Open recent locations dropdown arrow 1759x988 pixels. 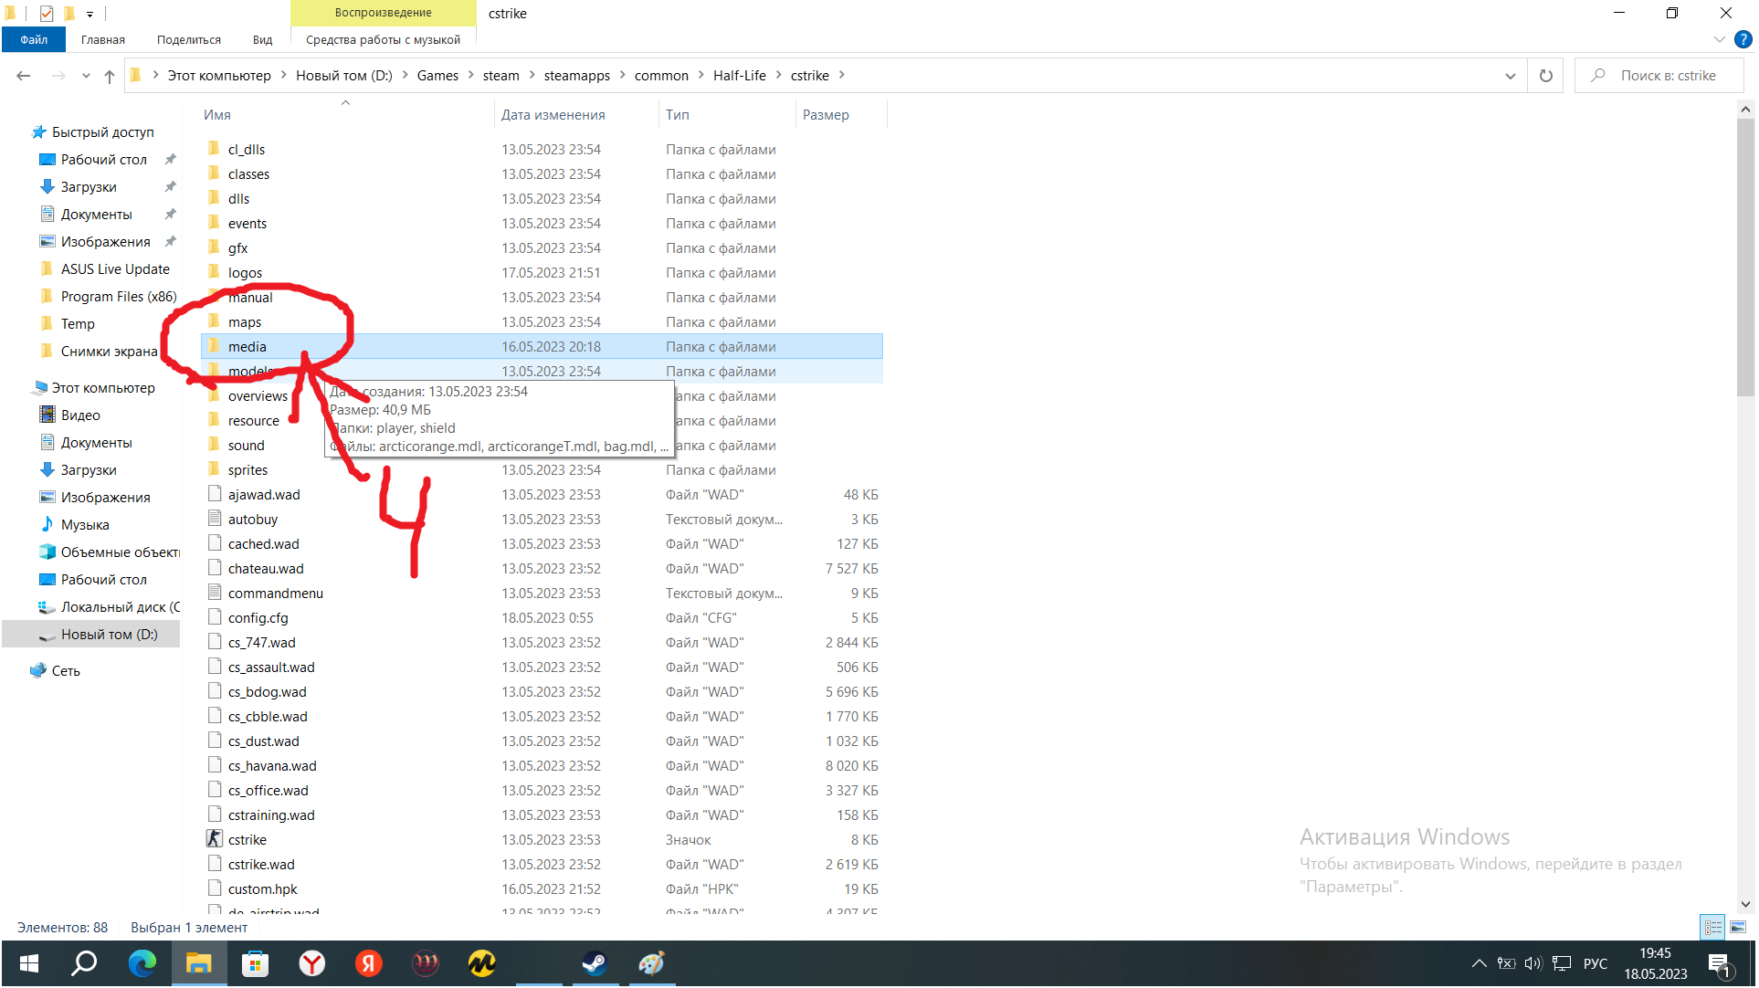tap(86, 76)
